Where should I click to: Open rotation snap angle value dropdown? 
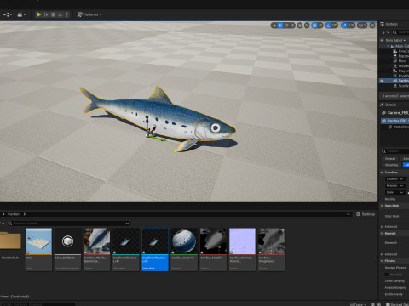(x=335, y=25)
